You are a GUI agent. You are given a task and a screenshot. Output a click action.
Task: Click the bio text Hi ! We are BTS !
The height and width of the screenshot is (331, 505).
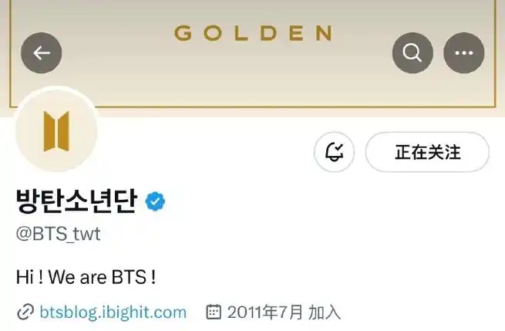[x=86, y=277]
